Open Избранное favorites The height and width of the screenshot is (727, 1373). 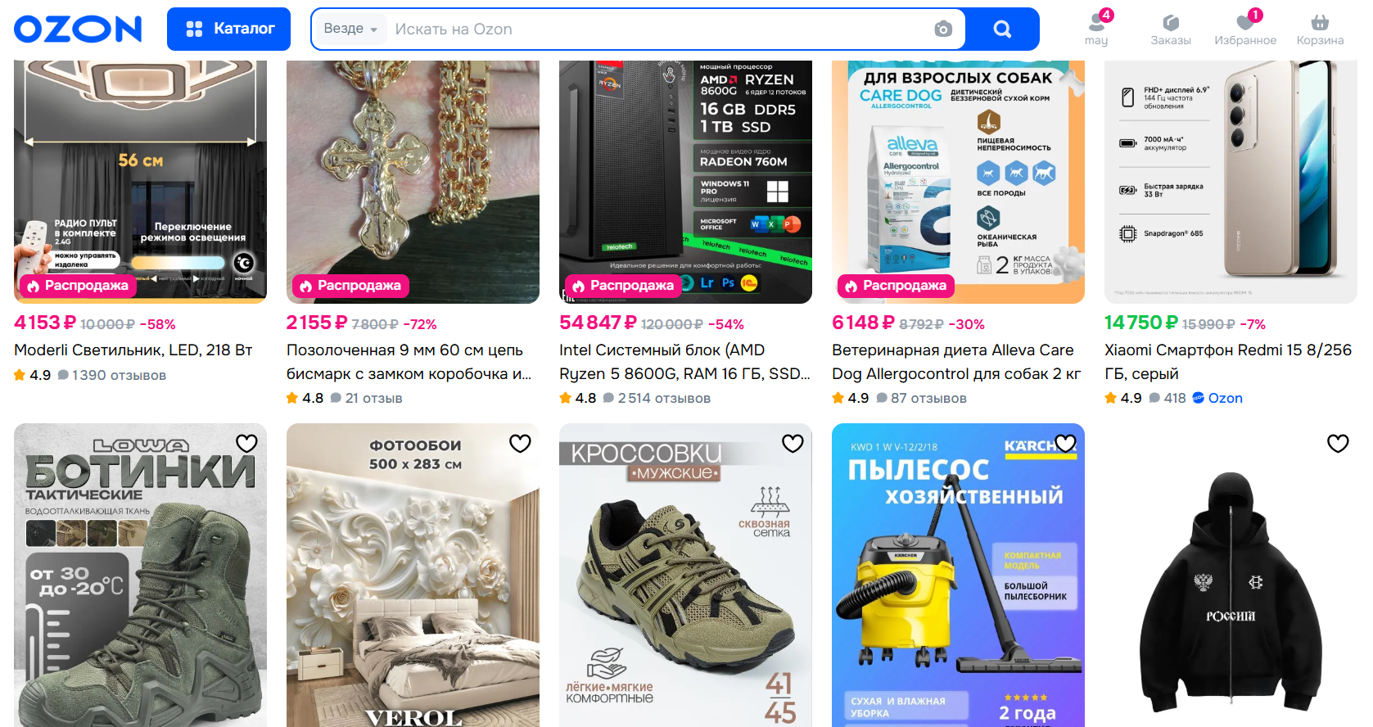click(1245, 29)
